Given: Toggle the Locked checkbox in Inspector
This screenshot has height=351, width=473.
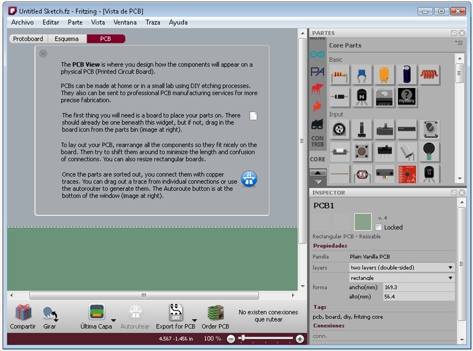Looking at the screenshot, I should pyautogui.click(x=378, y=227).
